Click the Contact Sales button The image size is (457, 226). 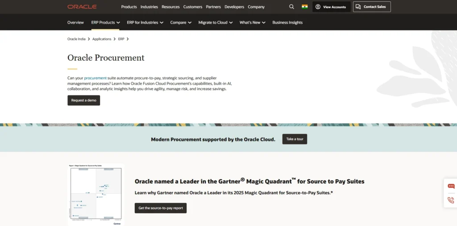(x=372, y=7)
